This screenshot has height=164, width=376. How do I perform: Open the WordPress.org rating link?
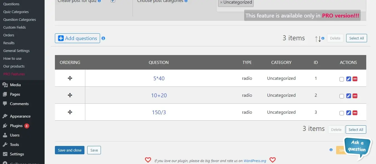click(255, 161)
